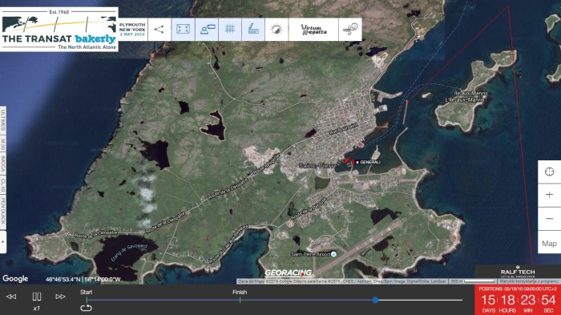Pause the replay playback
The height and width of the screenshot is (315, 561).
point(37,297)
